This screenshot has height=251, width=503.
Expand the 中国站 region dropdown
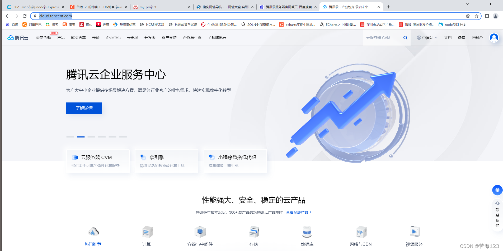pyautogui.click(x=427, y=38)
